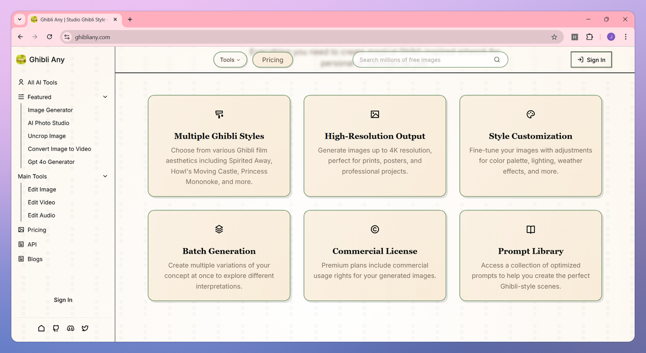
Task: Click the paint roller icon on Multiple Ghibli Styles
Action: (x=219, y=114)
